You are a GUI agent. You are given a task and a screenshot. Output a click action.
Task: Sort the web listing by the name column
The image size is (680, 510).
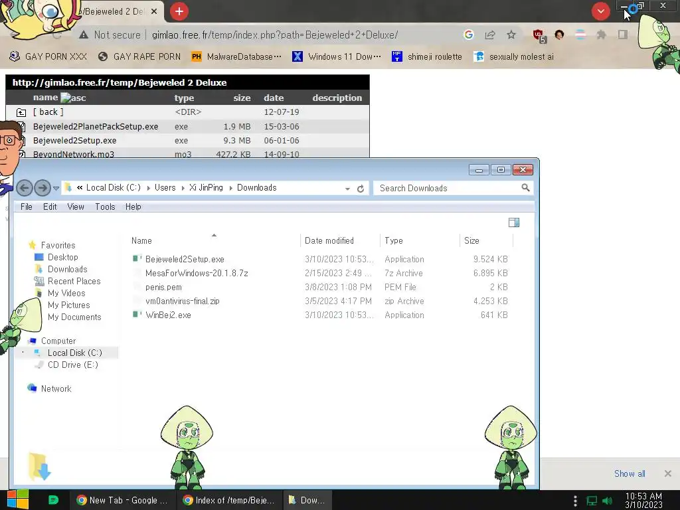[46, 98]
